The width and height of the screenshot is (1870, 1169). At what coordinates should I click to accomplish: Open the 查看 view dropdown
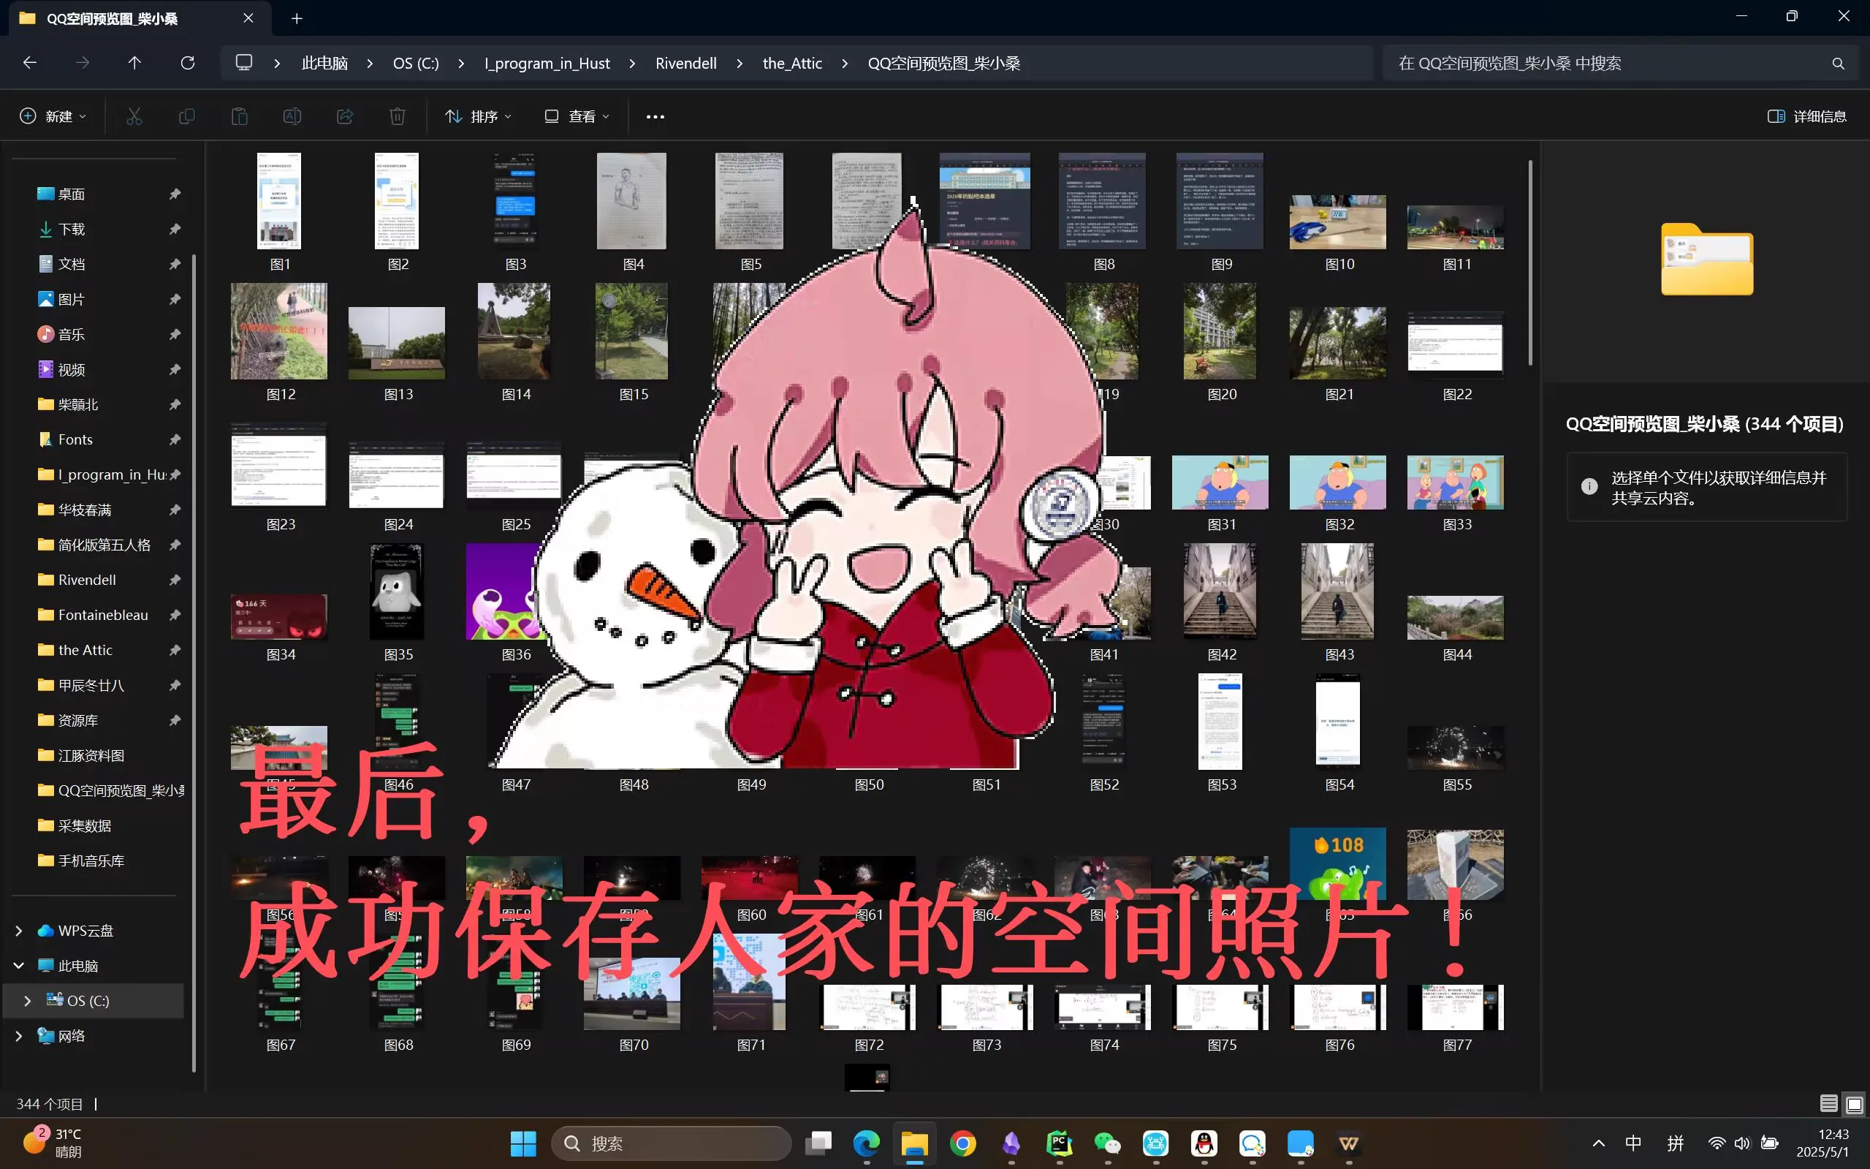pyautogui.click(x=577, y=116)
